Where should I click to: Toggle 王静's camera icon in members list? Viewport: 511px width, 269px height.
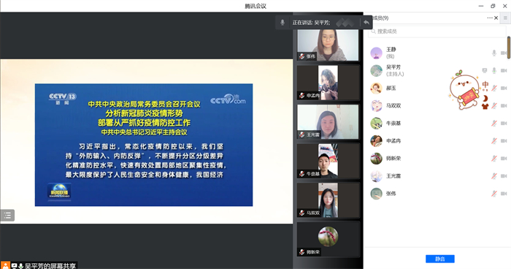504,53
